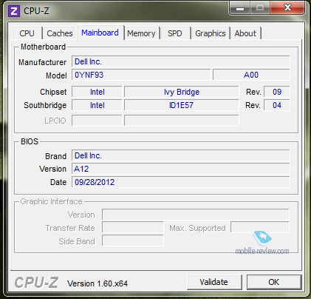Viewport: 311px width, 299px height.
Task: Click the BIOS group heading
Action: (30, 141)
